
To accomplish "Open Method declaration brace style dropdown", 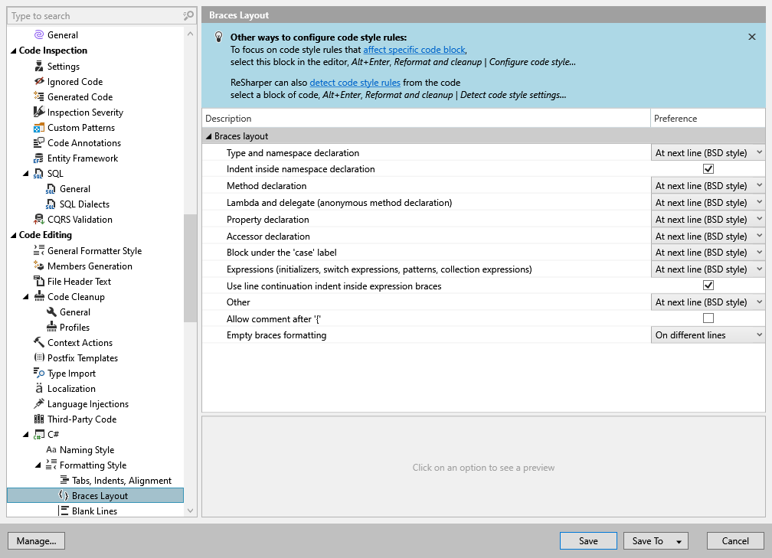I will 707,186.
